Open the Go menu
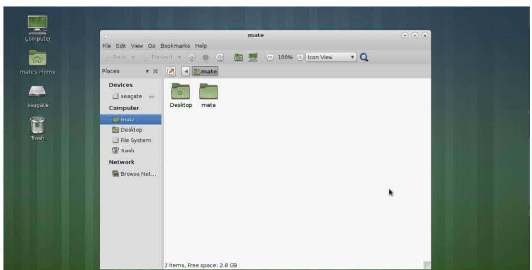The image size is (532, 270). pyautogui.click(x=151, y=46)
